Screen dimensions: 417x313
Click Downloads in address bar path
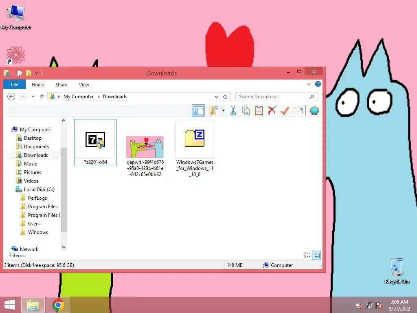[x=115, y=97]
